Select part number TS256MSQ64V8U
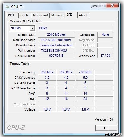124x137 pixels. 56,51
